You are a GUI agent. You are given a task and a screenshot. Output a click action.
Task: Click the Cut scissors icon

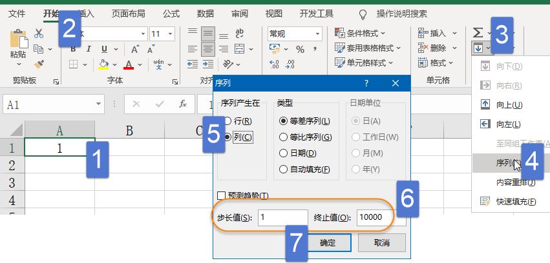(39, 34)
